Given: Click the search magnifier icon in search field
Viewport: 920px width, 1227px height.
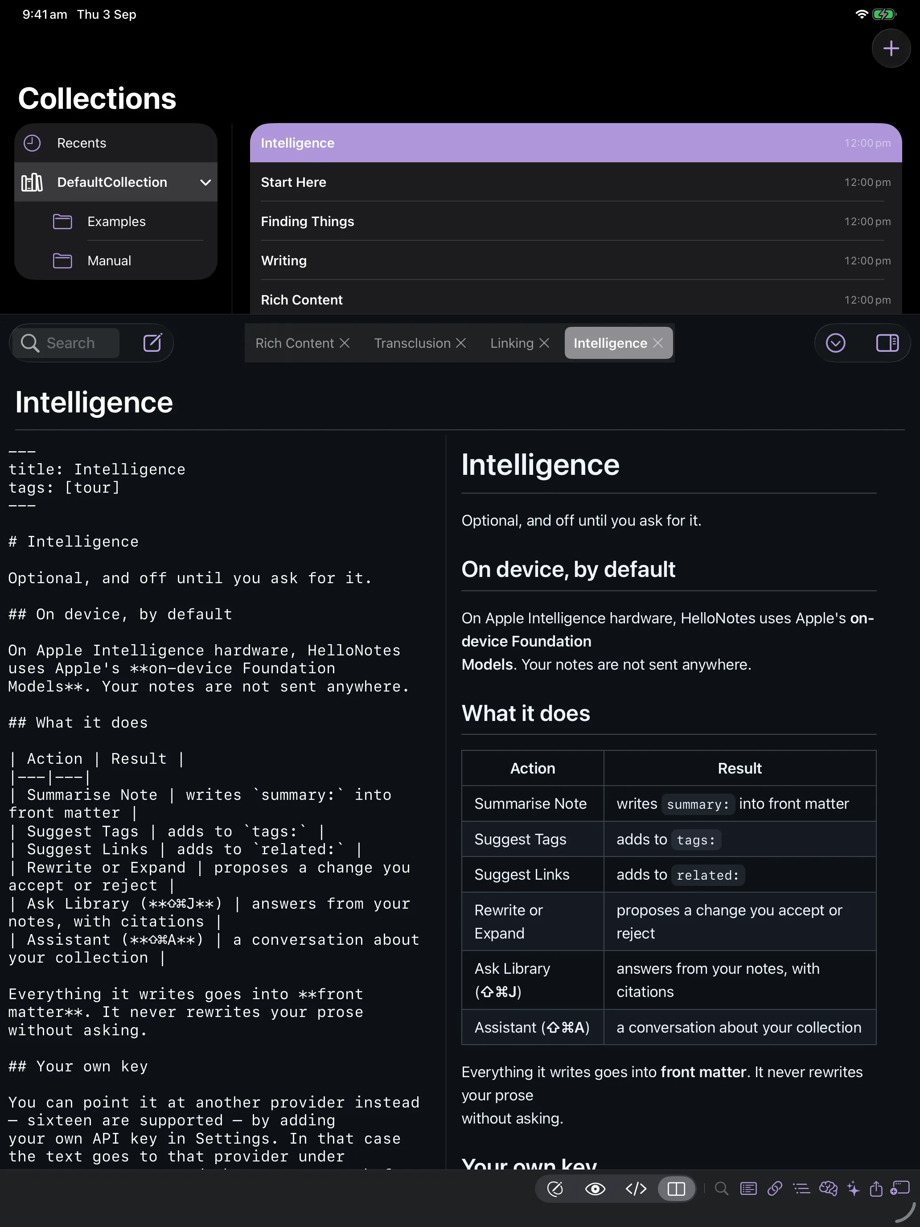Looking at the screenshot, I should point(30,343).
